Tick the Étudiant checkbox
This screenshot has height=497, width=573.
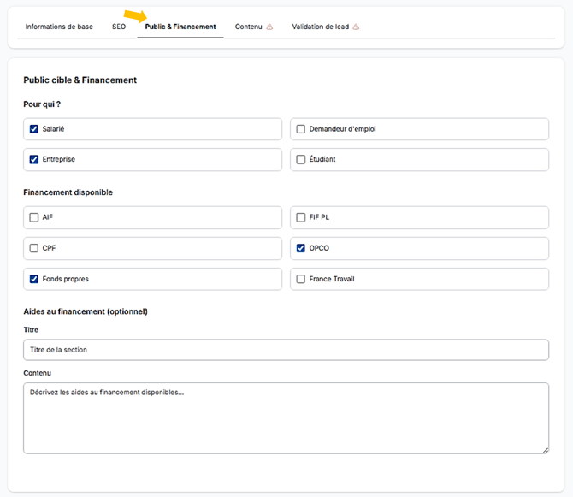(x=301, y=159)
